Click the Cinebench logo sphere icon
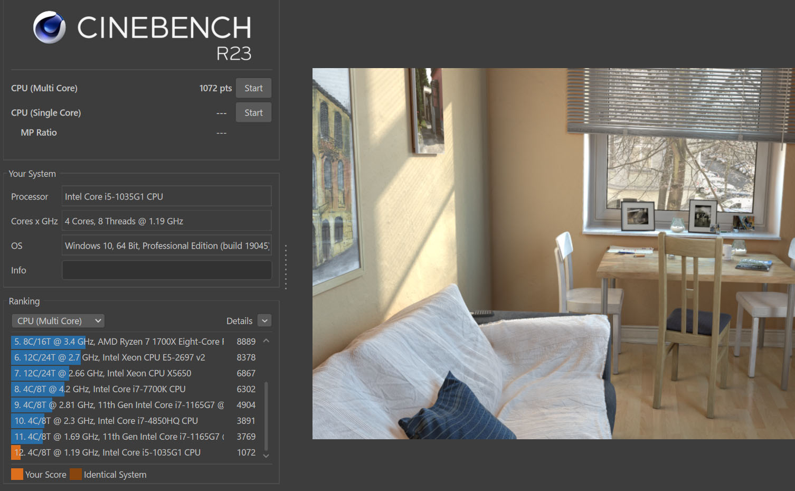 (50, 27)
